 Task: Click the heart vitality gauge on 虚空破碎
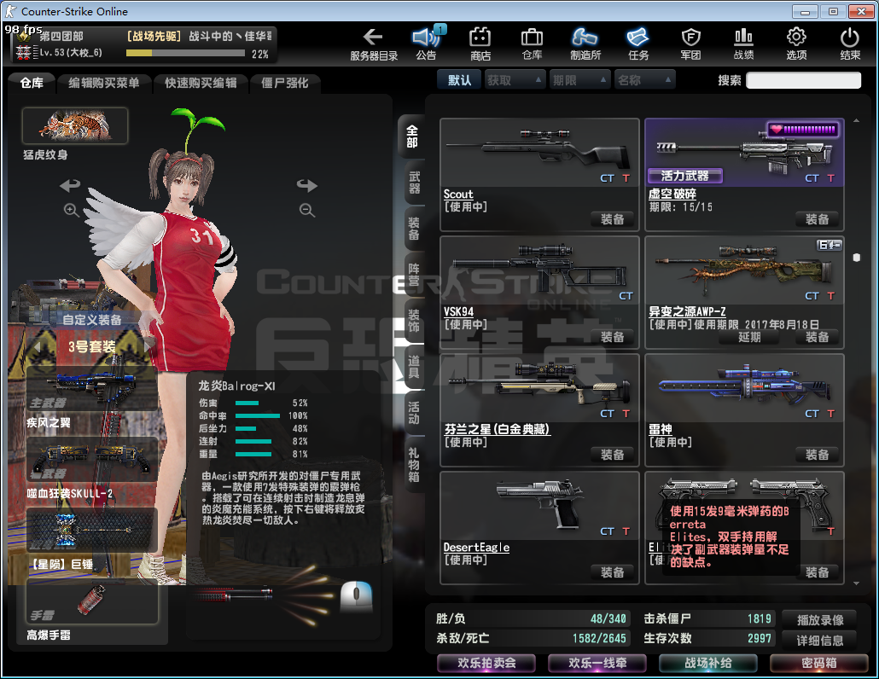(x=803, y=130)
